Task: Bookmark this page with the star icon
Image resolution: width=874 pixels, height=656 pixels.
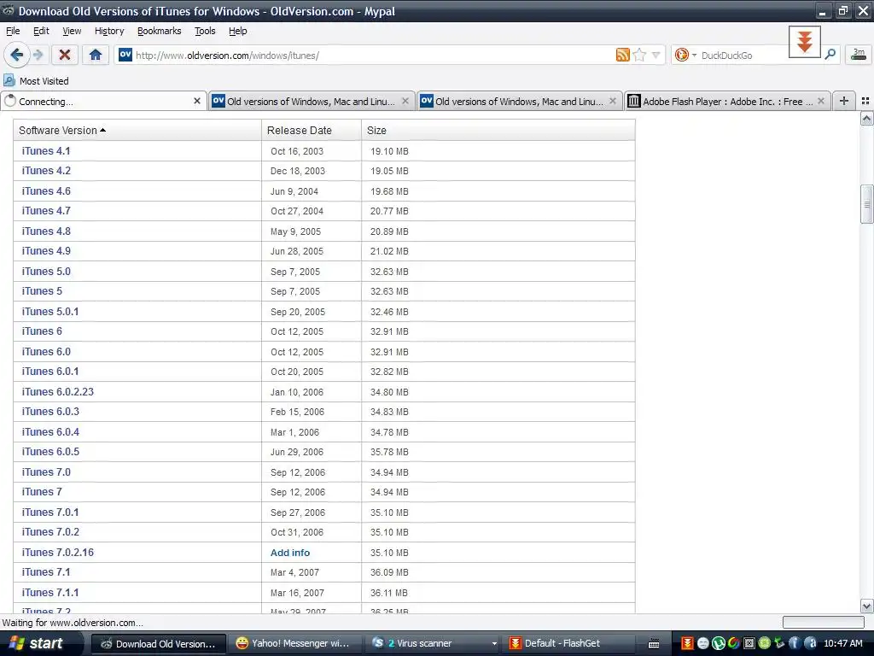Action: coord(640,55)
